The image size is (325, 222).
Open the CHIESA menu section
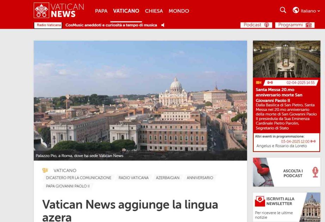pyautogui.click(x=154, y=11)
